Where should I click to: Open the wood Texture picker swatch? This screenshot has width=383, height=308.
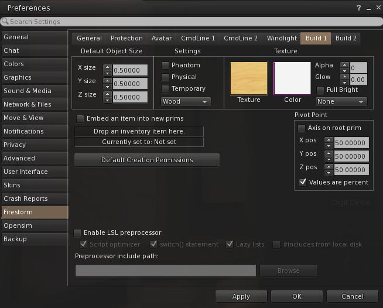pyautogui.click(x=249, y=78)
